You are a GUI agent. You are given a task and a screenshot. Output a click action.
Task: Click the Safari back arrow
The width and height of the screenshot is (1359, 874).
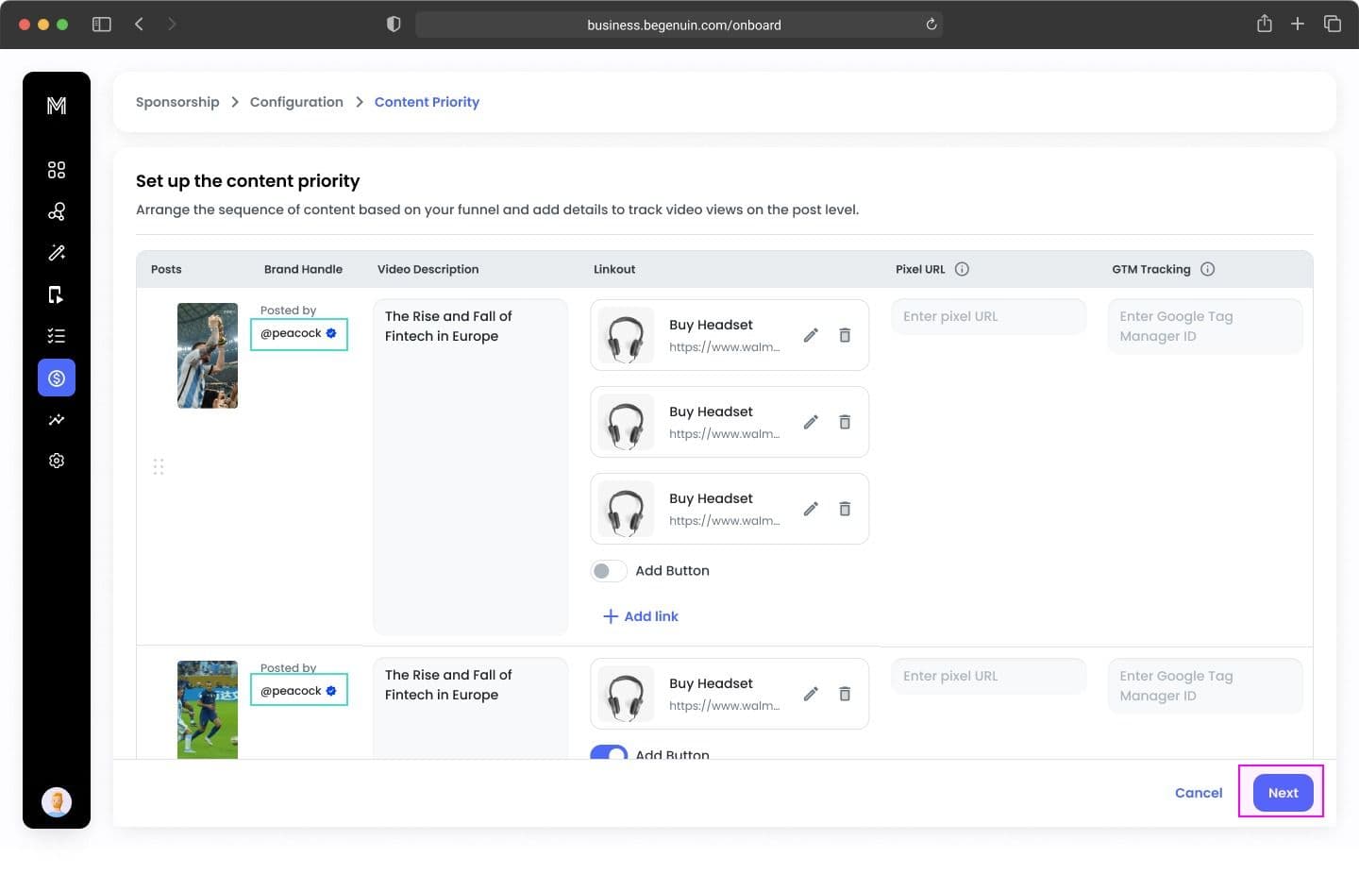point(139,25)
